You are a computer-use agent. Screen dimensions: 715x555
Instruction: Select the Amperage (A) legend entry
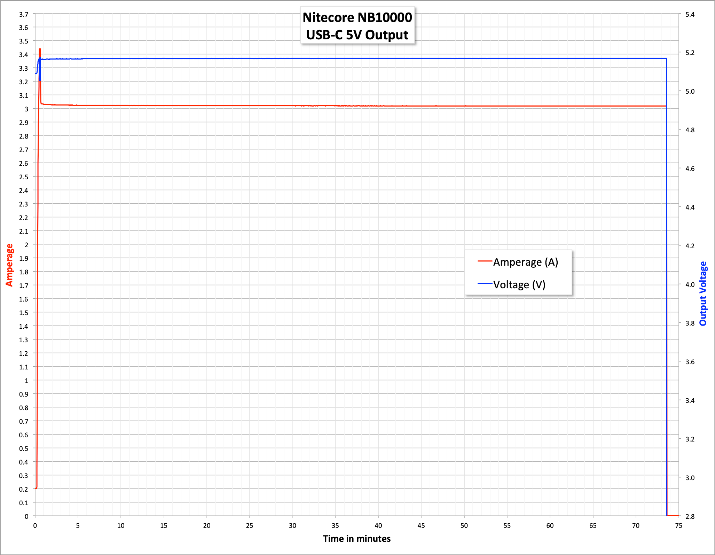[525, 262]
